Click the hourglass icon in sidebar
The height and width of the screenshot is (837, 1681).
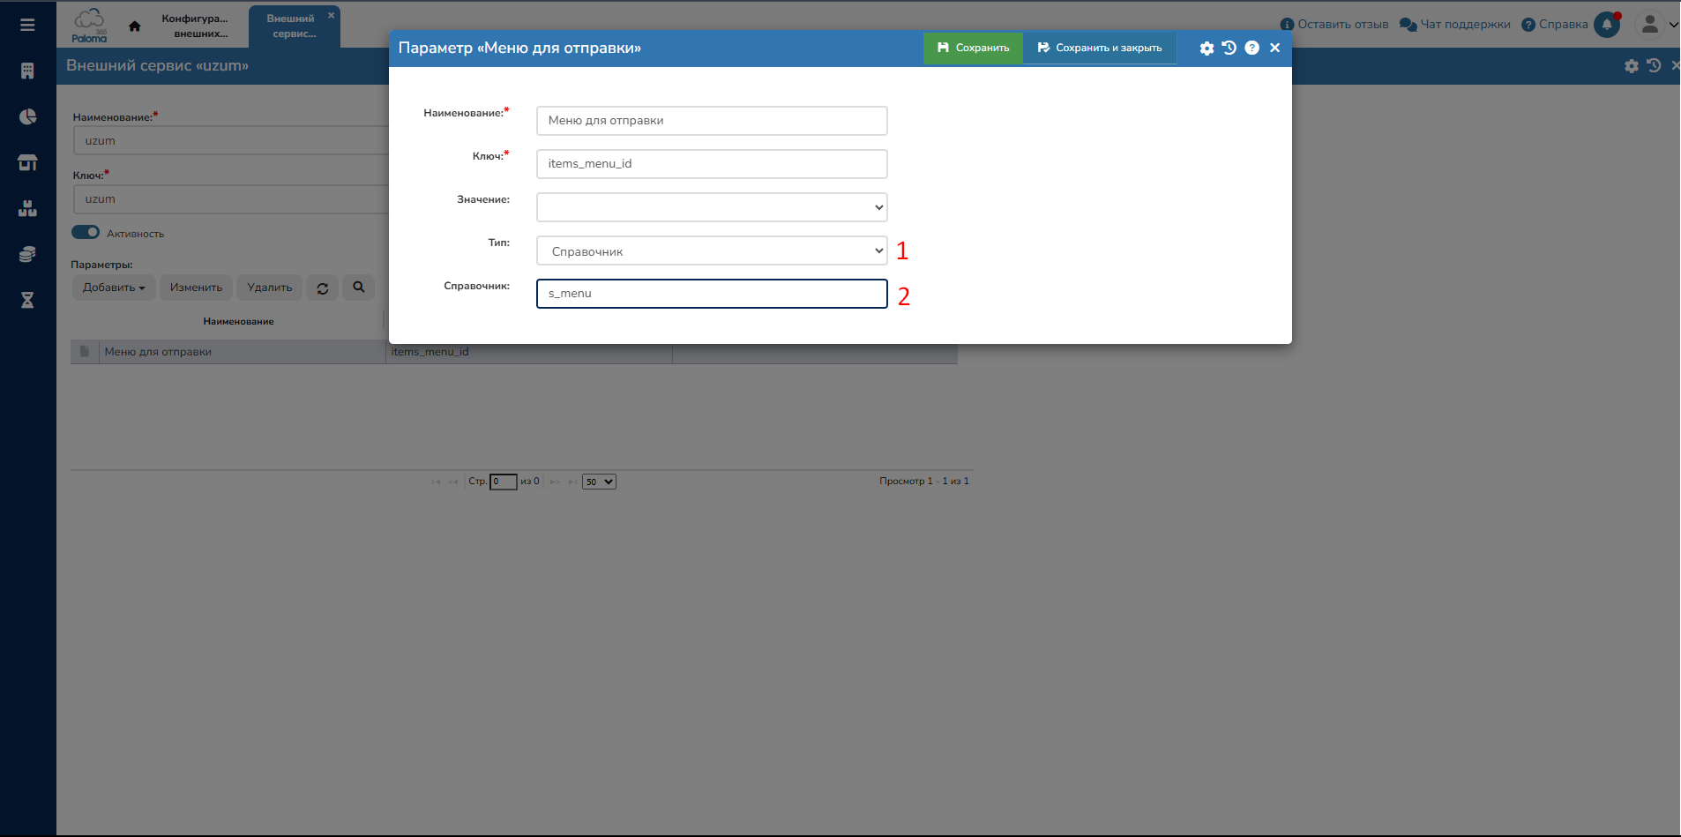(27, 300)
